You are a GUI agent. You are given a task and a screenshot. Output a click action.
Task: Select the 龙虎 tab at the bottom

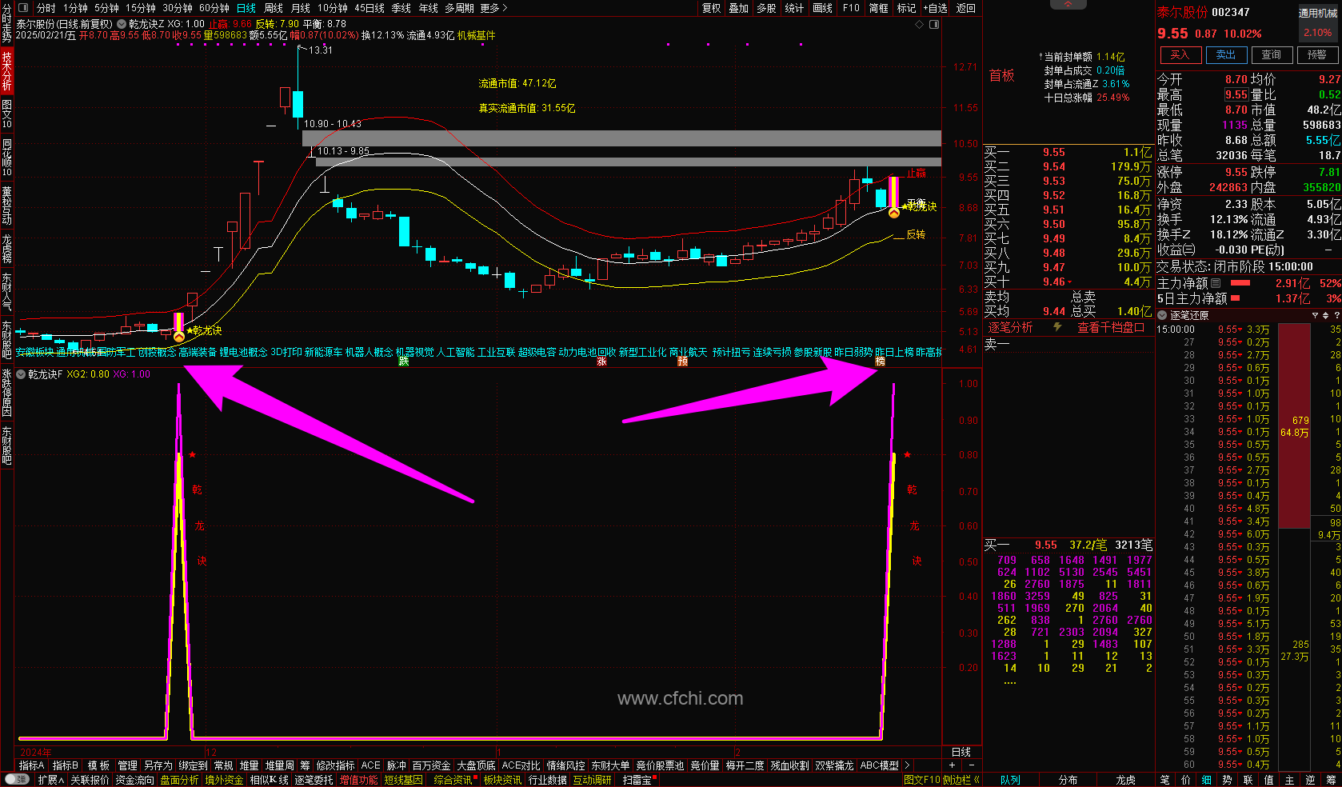pos(1125,780)
